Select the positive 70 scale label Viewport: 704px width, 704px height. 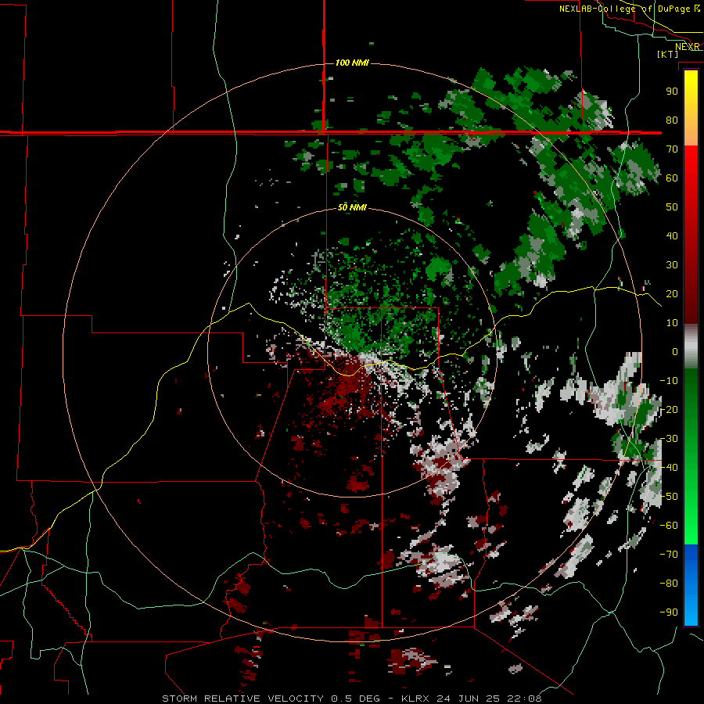[672, 149]
